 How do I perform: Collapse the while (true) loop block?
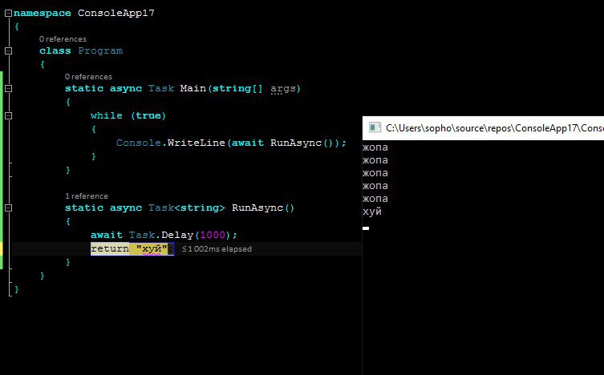coord(8,115)
